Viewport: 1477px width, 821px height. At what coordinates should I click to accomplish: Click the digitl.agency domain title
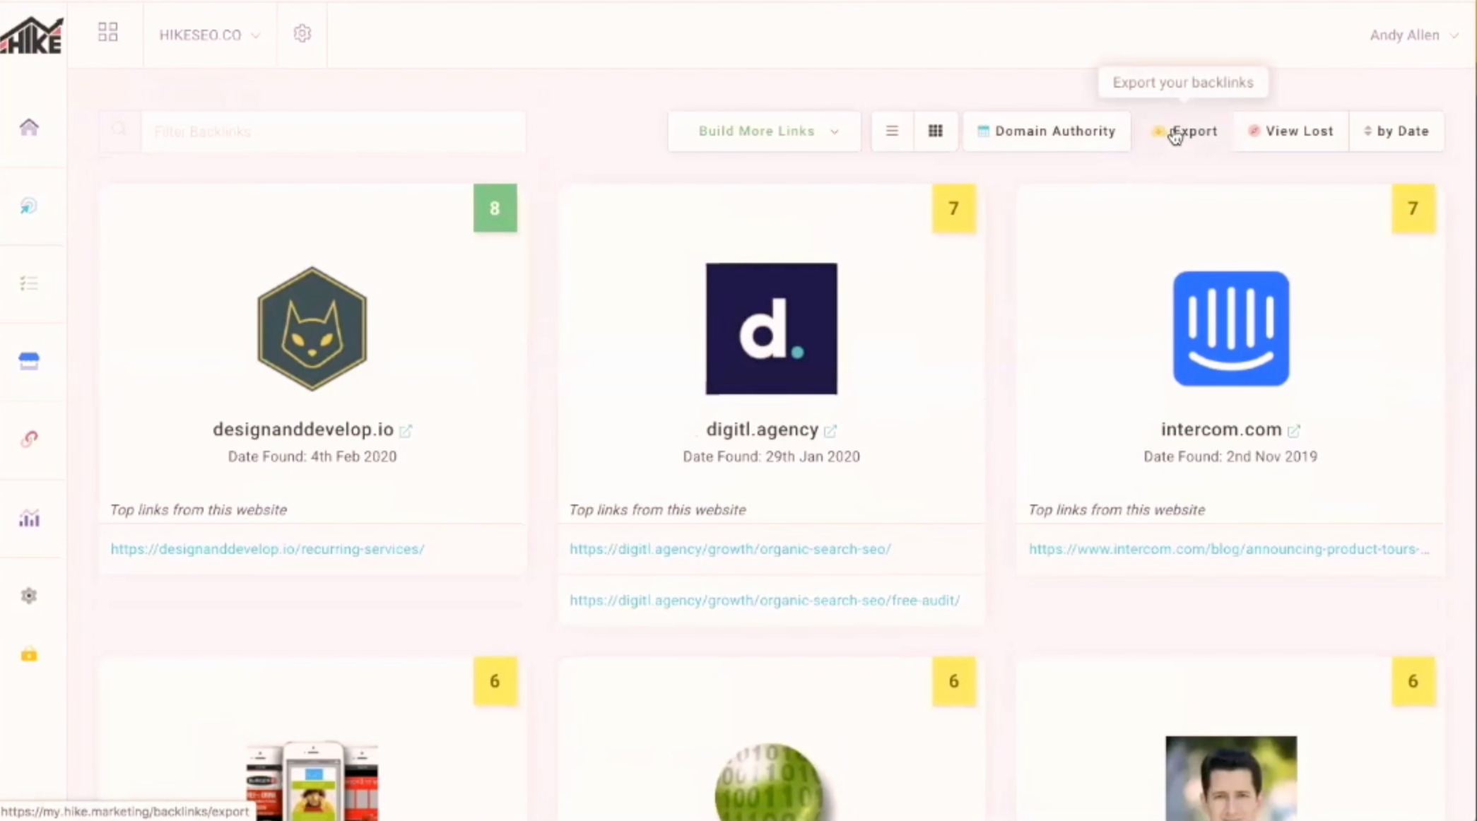click(762, 429)
